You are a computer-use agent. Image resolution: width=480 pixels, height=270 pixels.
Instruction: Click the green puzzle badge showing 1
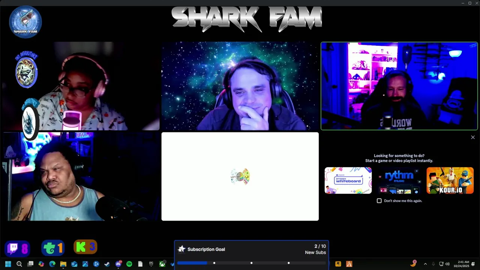(x=52, y=247)
